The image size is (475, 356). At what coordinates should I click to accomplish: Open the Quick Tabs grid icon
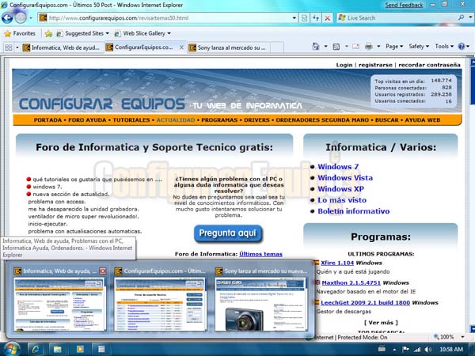point(9,47)
